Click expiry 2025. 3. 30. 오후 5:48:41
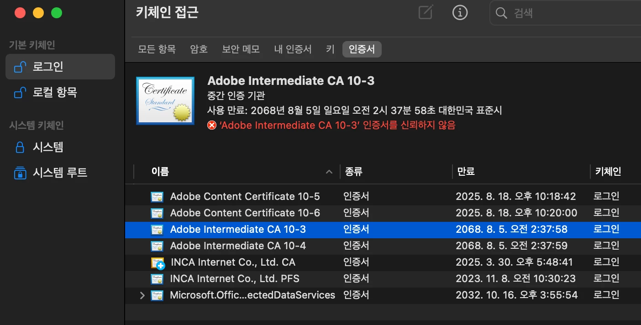 pos(514,262)
